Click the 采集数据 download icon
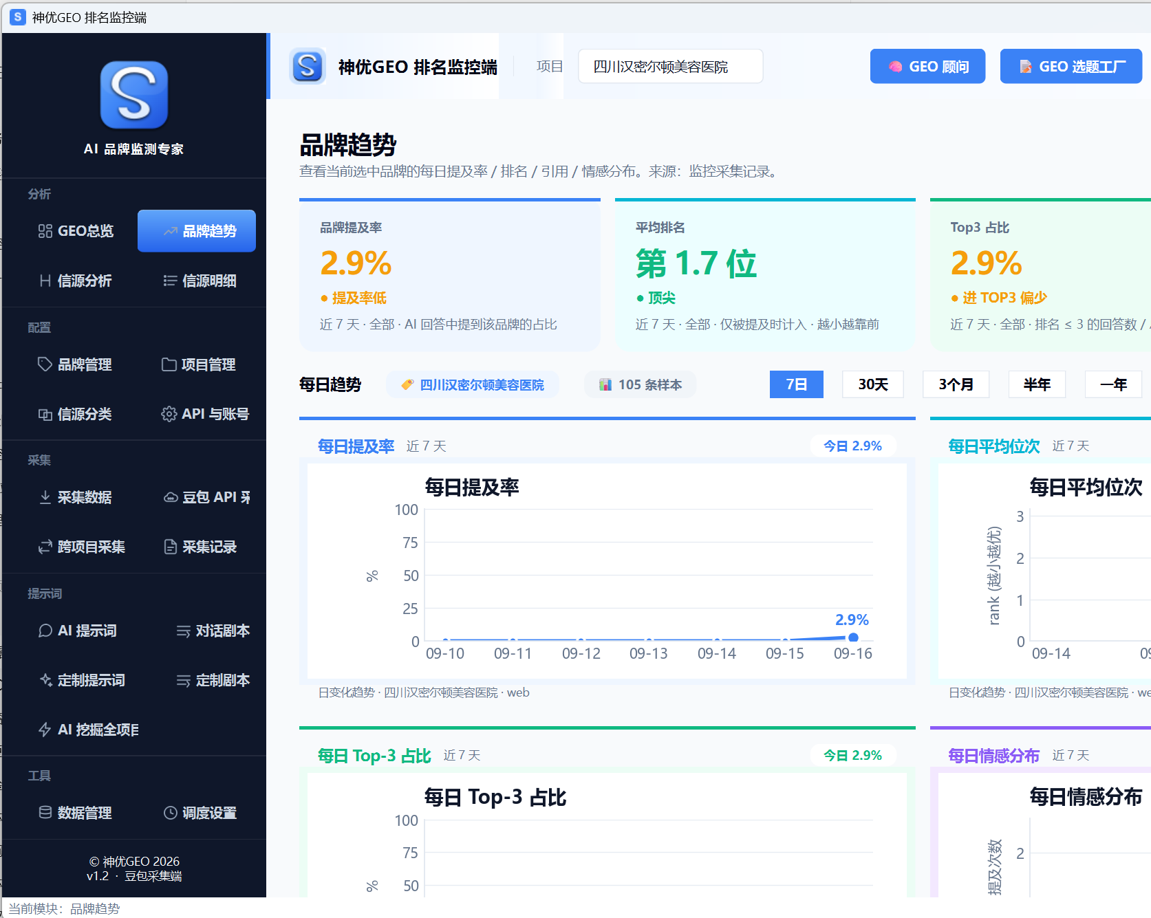This screenshot has height=918, width=1151. 45,497
